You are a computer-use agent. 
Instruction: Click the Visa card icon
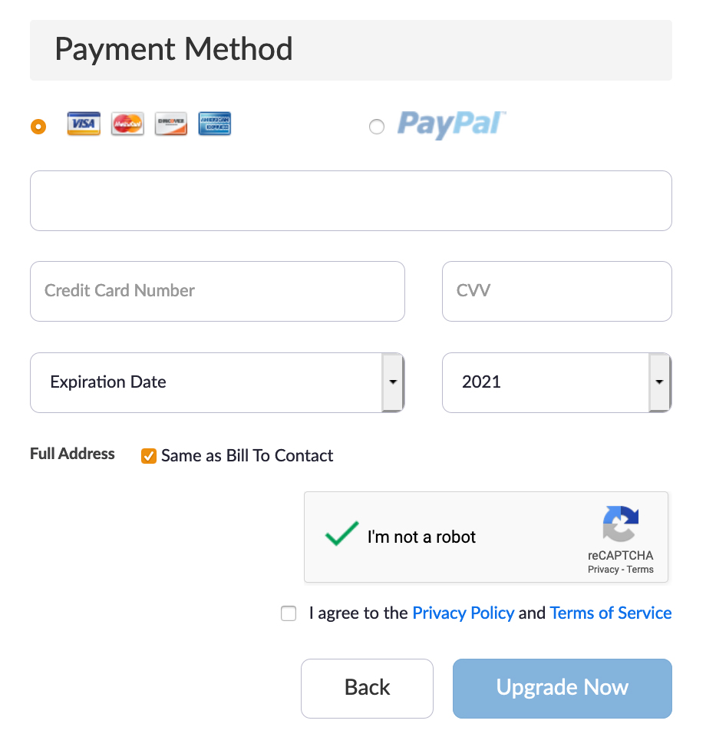click(84, 124)
